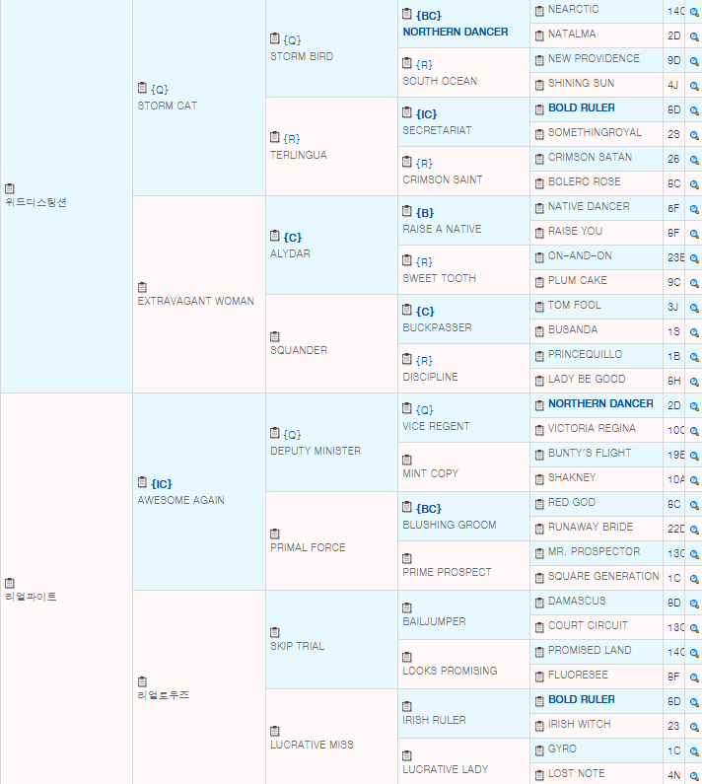The image size is (702, 784).
Task: Open clipboard icon above 리얼파이트
Action: (x=10, y=583)
